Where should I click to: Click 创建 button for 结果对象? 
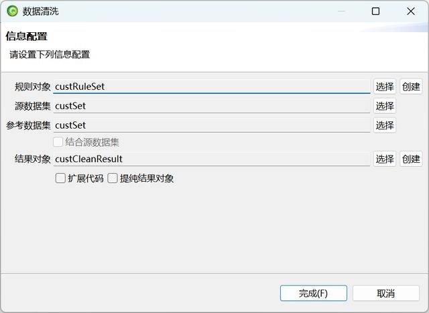coord(411,159)
